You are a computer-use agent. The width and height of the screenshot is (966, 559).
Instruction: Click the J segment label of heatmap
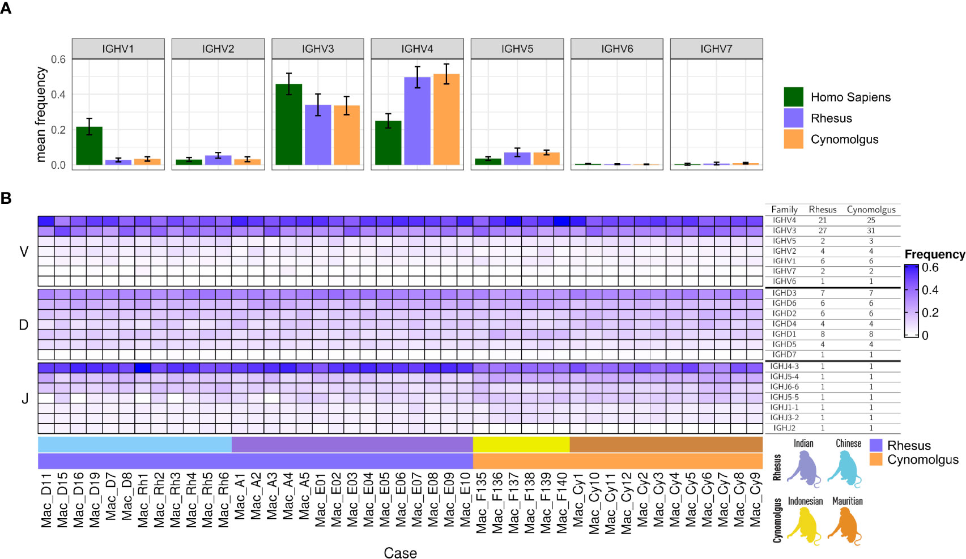point(24,399)
